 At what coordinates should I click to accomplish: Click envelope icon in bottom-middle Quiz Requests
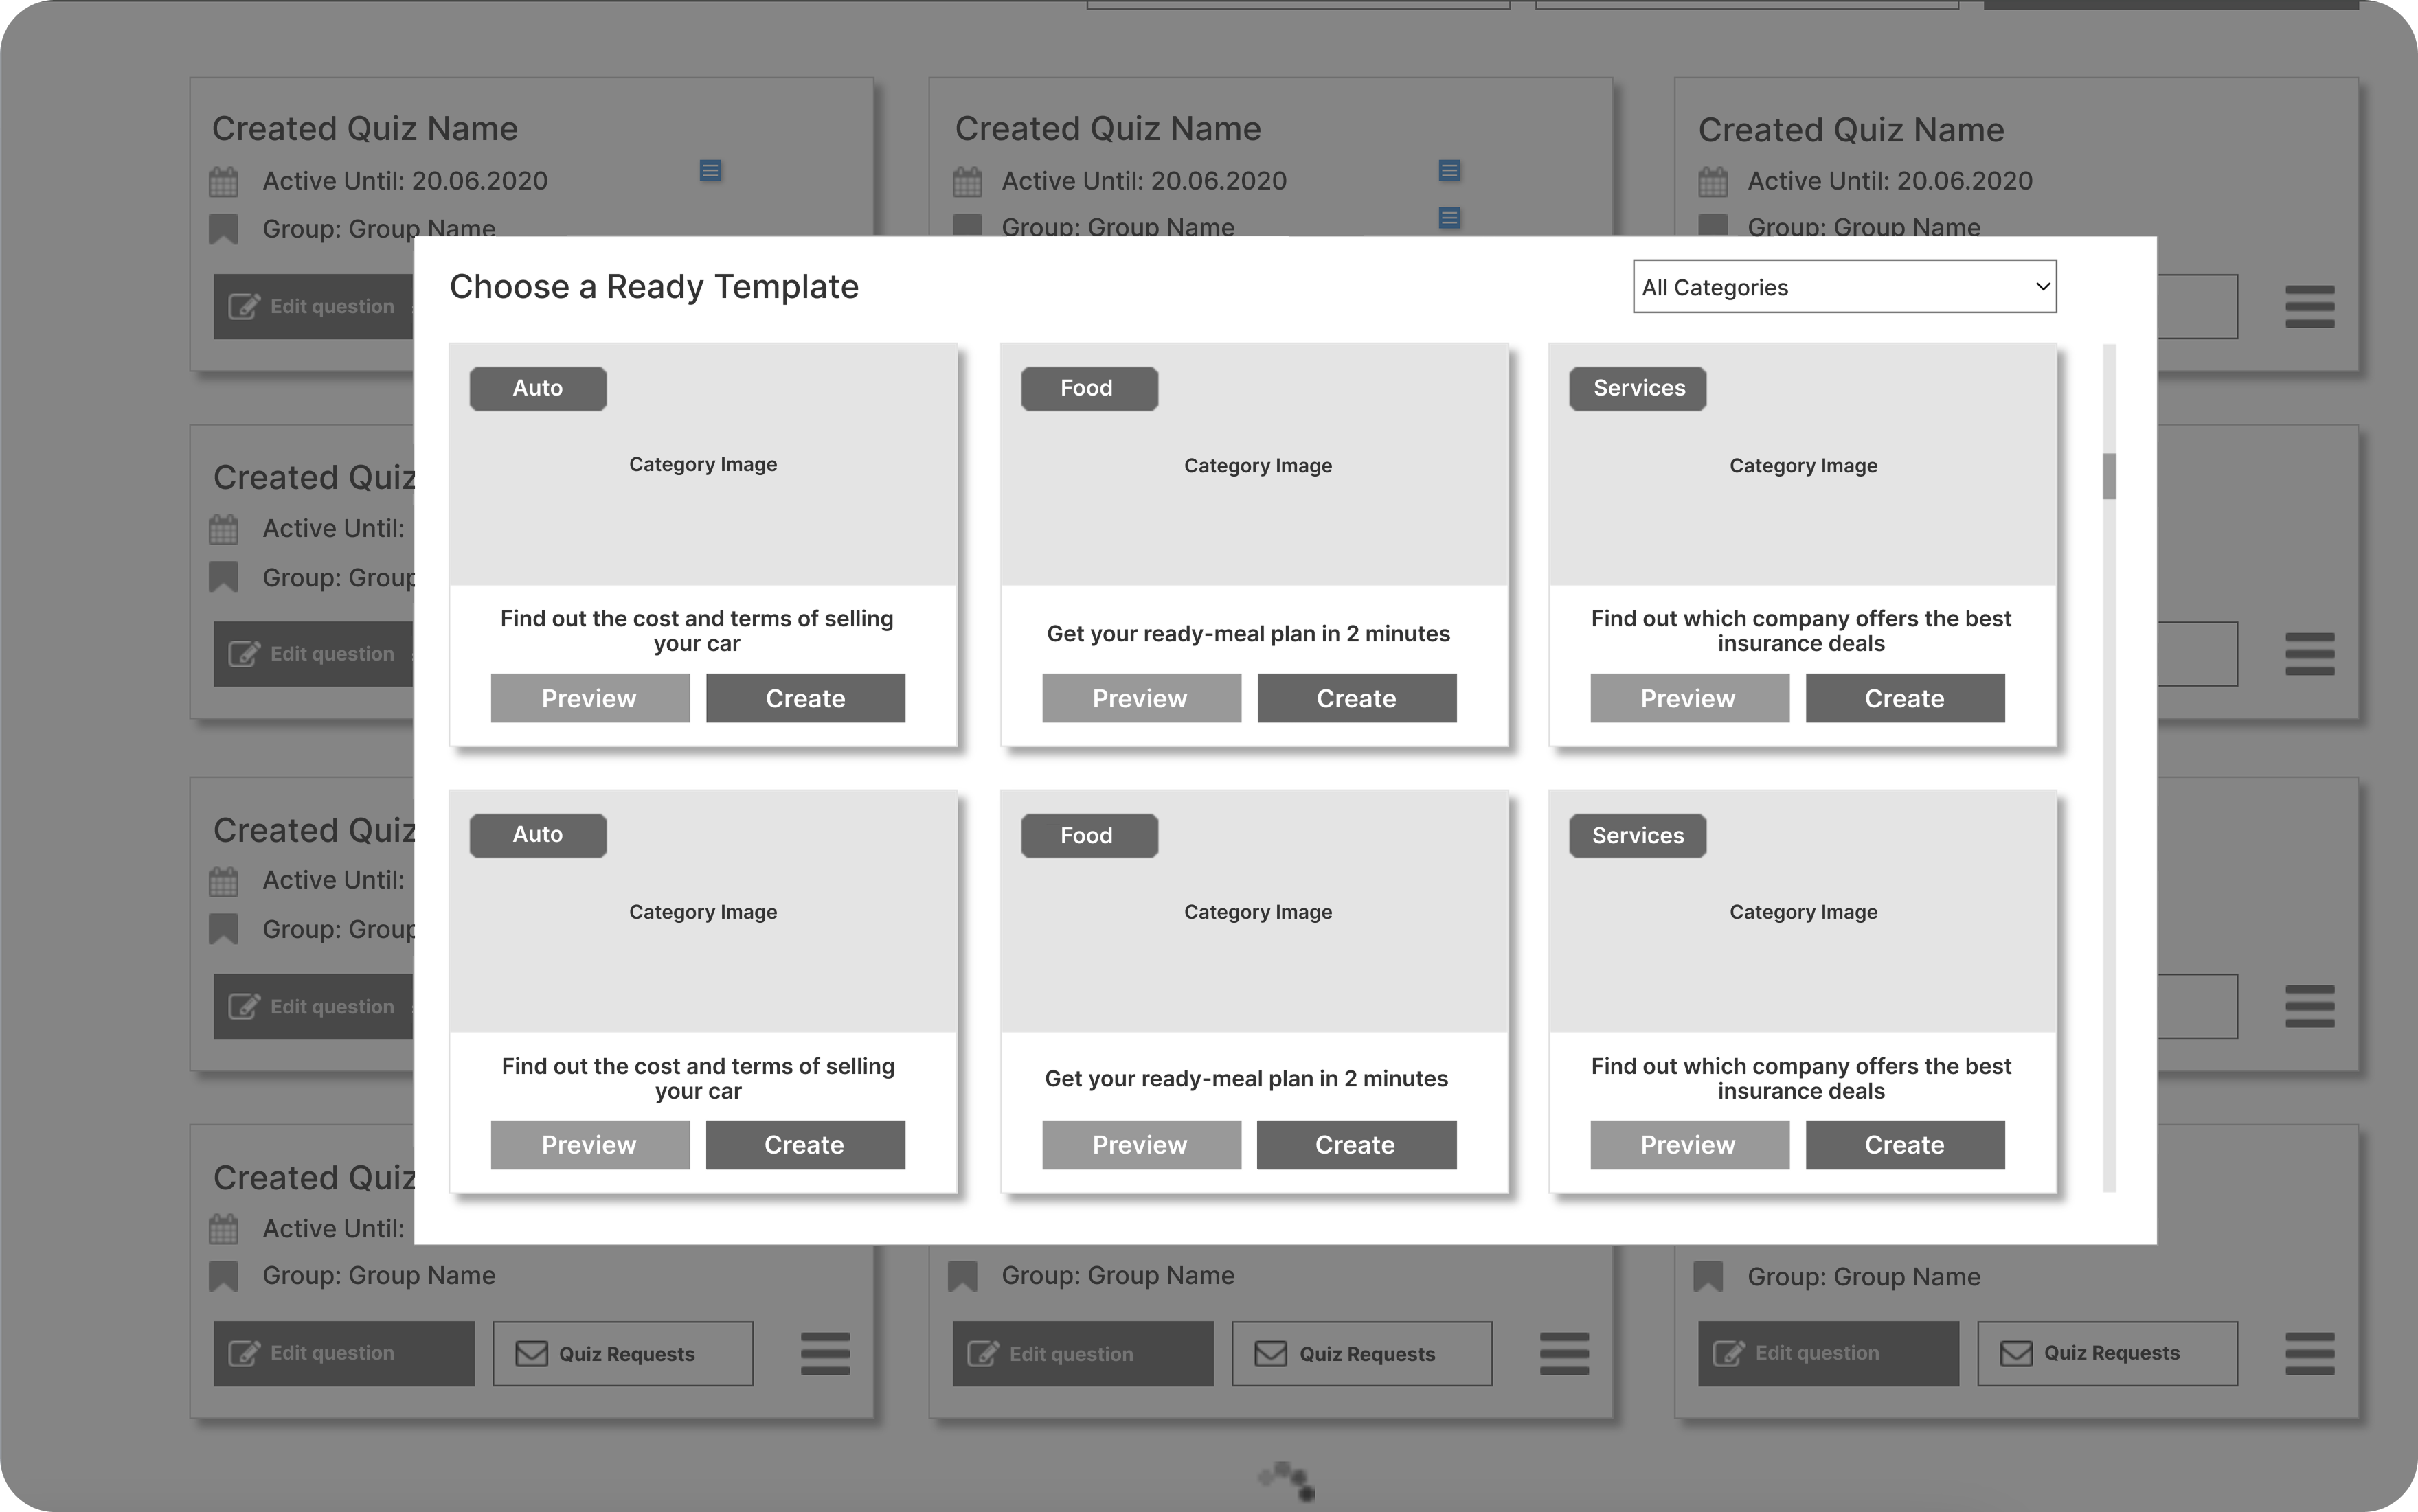[x=1271, y=1353]
